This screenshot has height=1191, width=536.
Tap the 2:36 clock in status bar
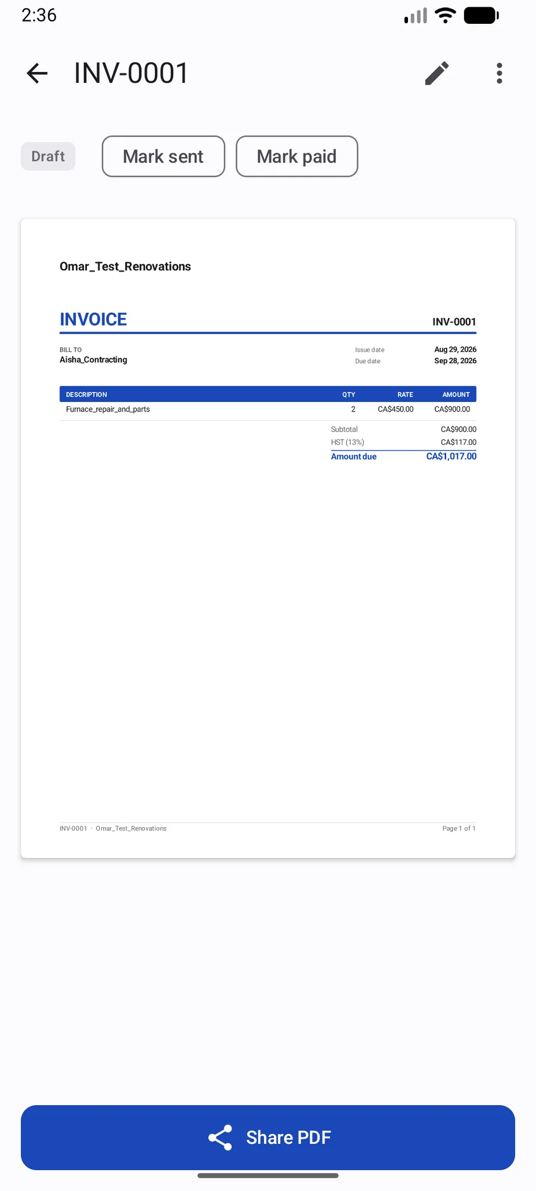pos(39,15)
